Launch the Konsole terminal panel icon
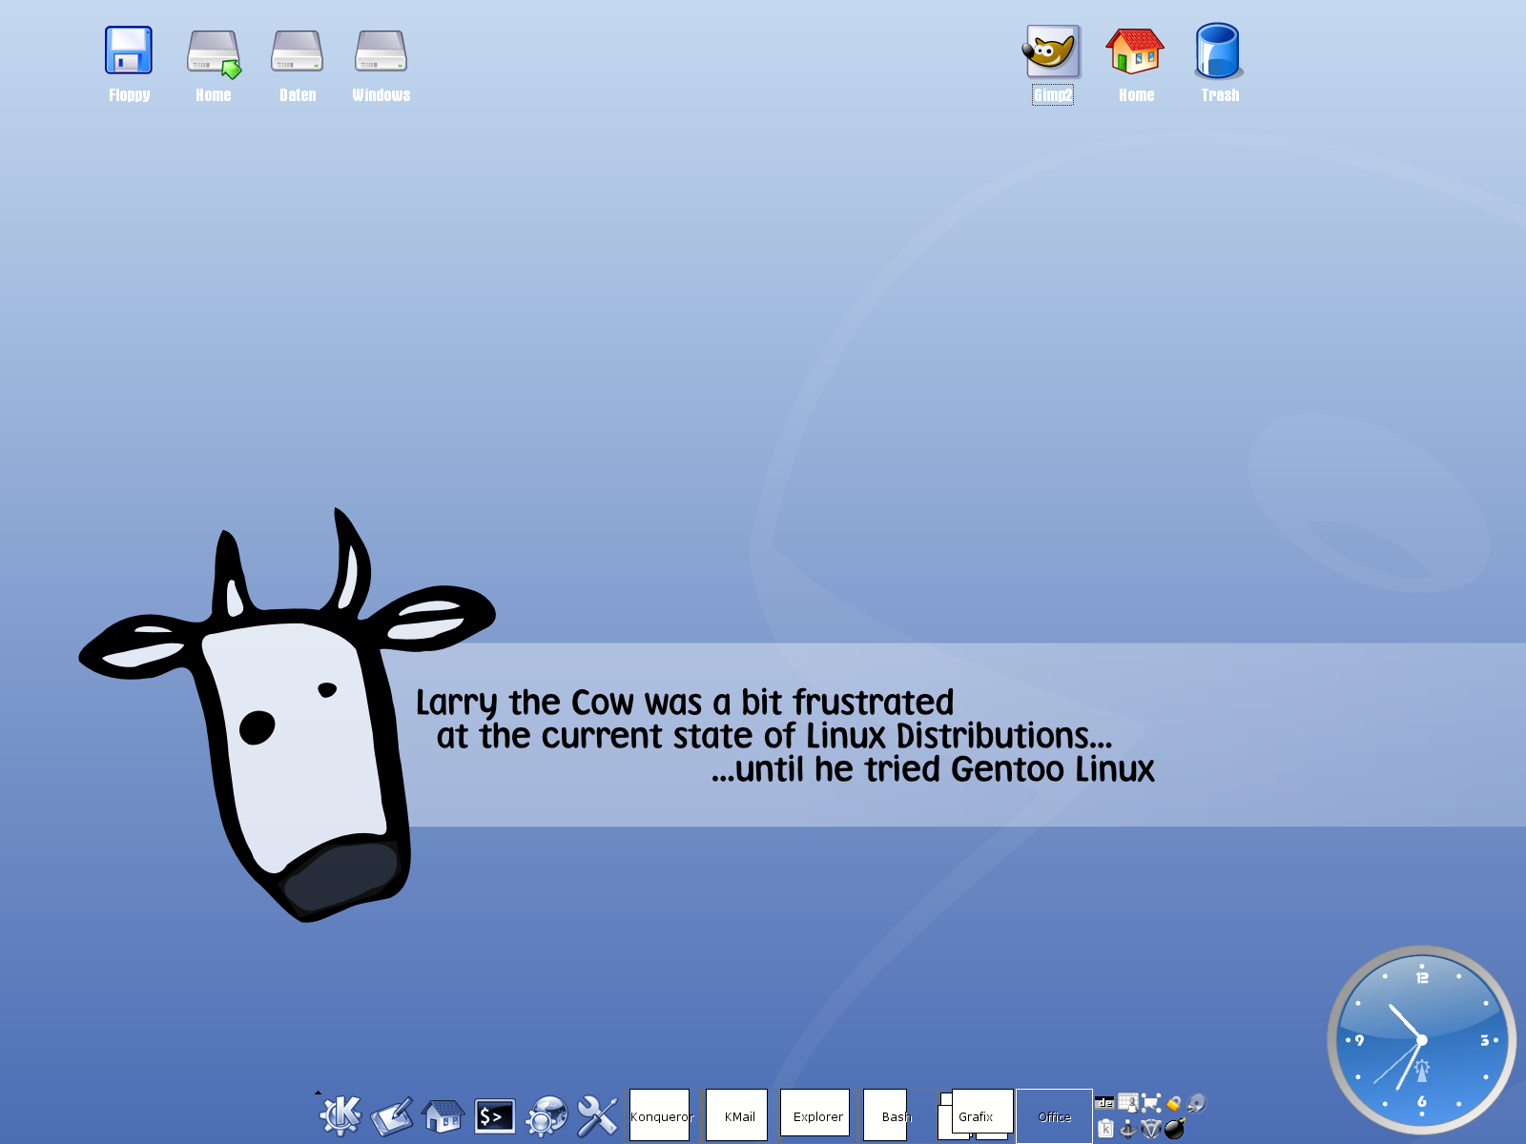 tap(495, 1116)
